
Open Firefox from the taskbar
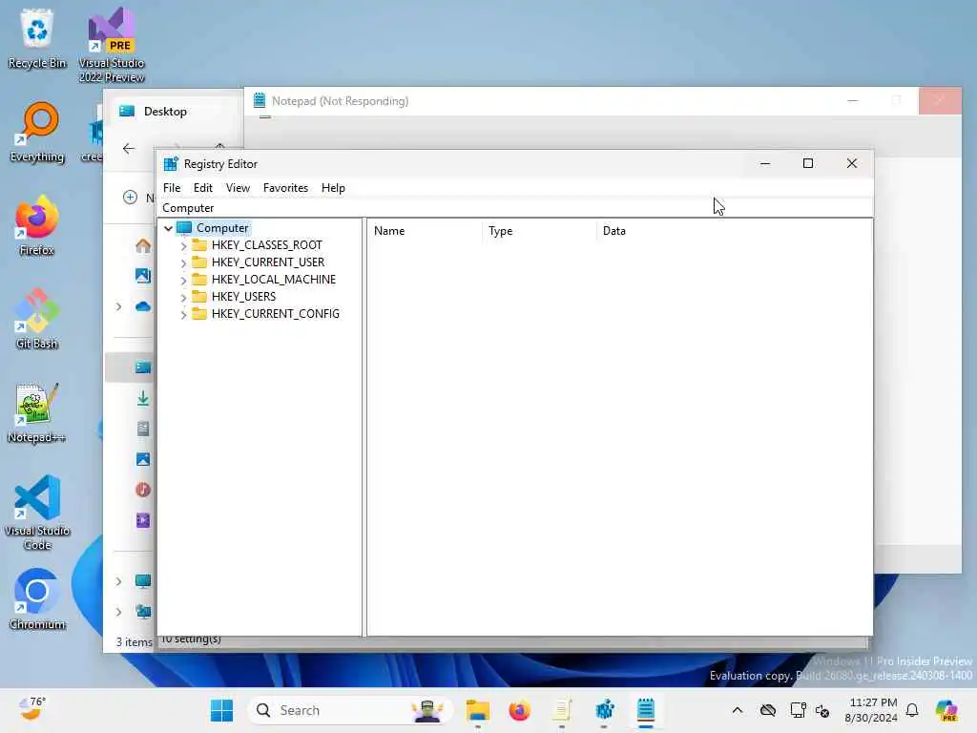pos(520,710)
